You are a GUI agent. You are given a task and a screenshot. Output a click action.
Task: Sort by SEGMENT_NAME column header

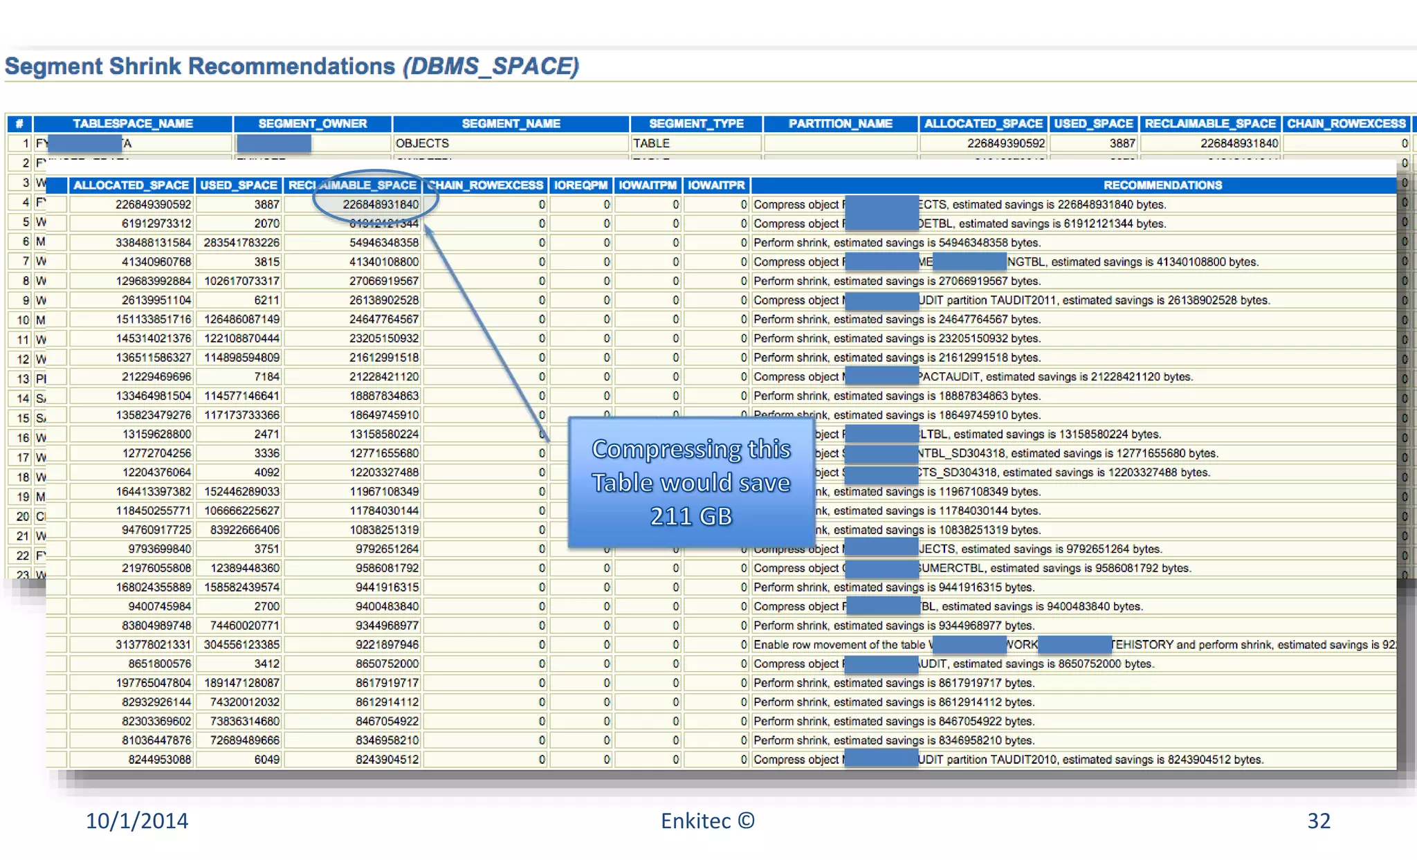click(511, 124)
